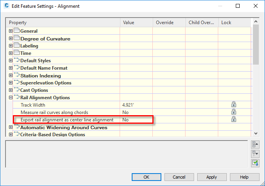Click the Property column header
265x186 pixels.
[x=62, y=23]
